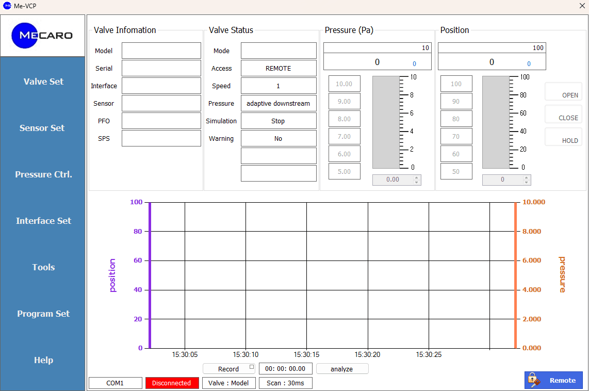This screenshot has height=391, width=589.
Task: Open the Sensor Set menu
Action: click(42, 128)
